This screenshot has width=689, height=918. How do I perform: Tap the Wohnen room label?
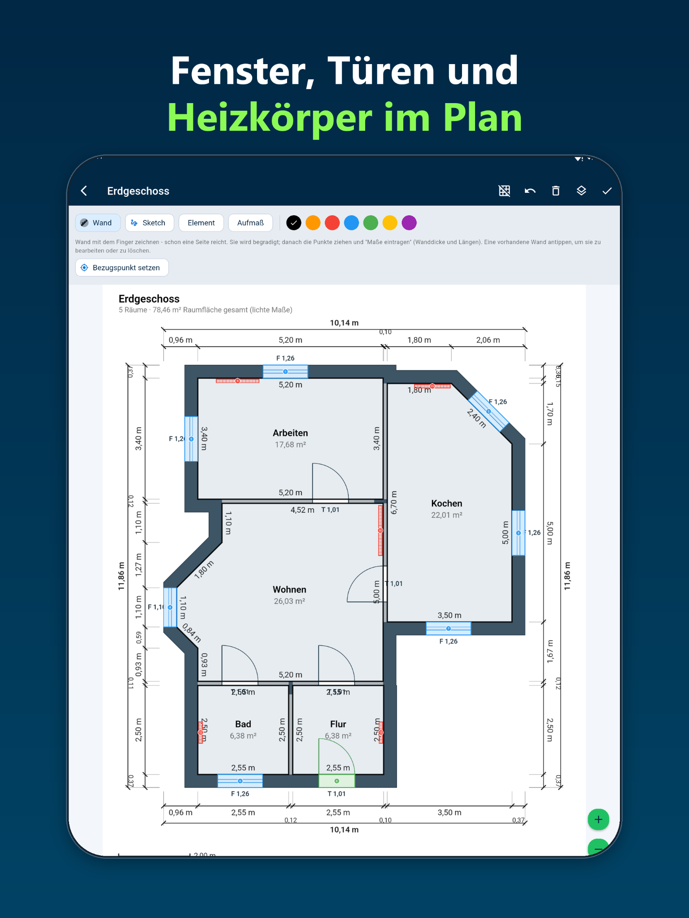pos(290,589)
